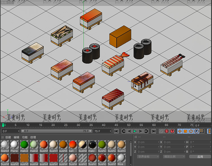This screenshot has width=212, height=166.
Task: Select the dark maroon sushi5 material
Action: click(x=14, y=160)
